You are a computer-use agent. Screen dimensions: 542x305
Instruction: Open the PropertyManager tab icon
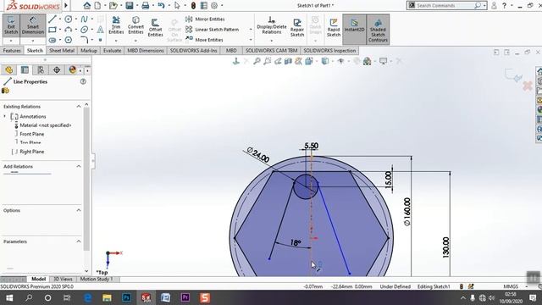(x=25, y=70)
